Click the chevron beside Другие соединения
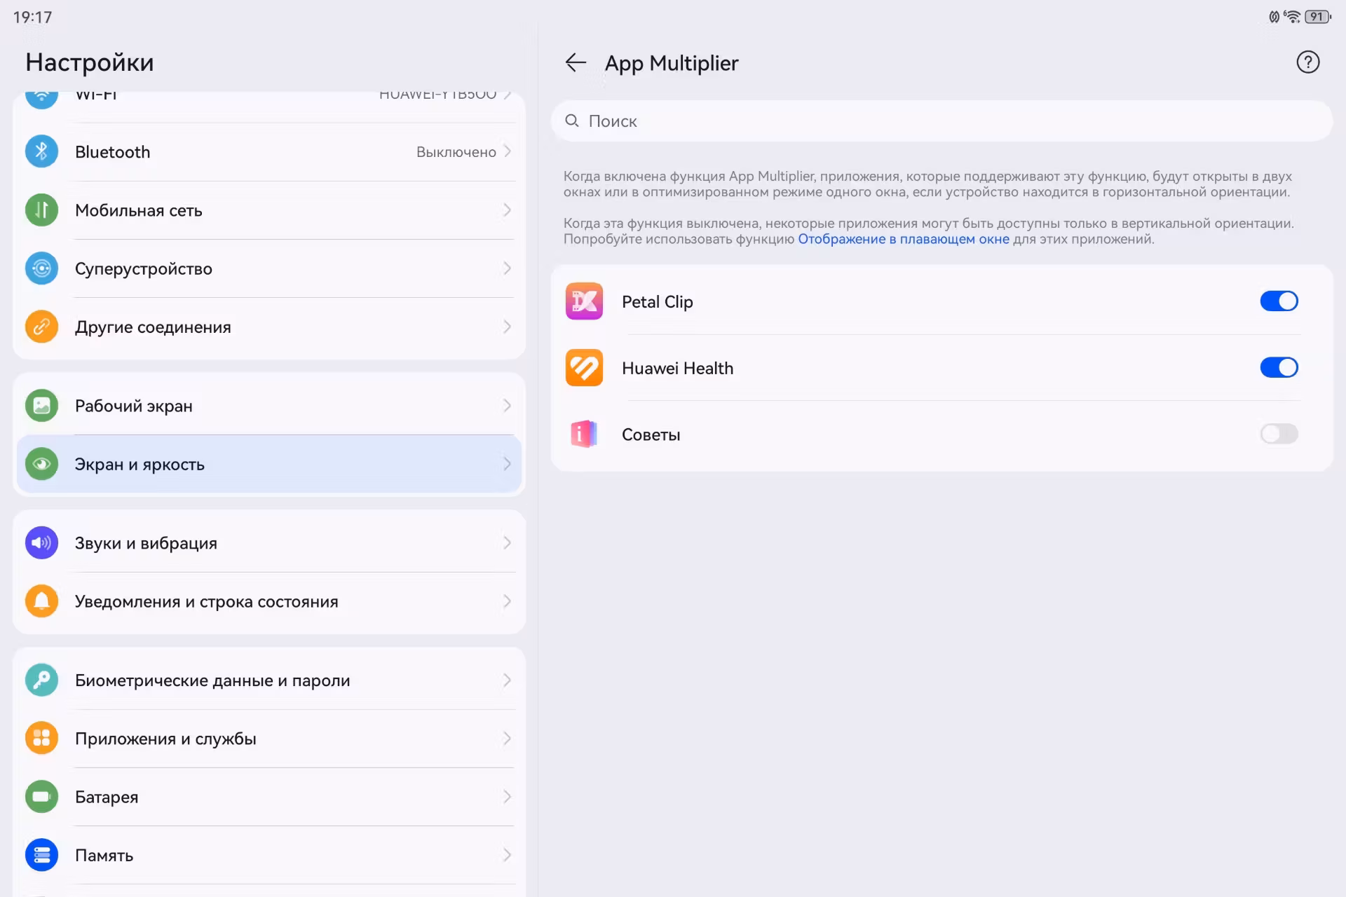The image size is (1346, 897). tap(507, 327)
